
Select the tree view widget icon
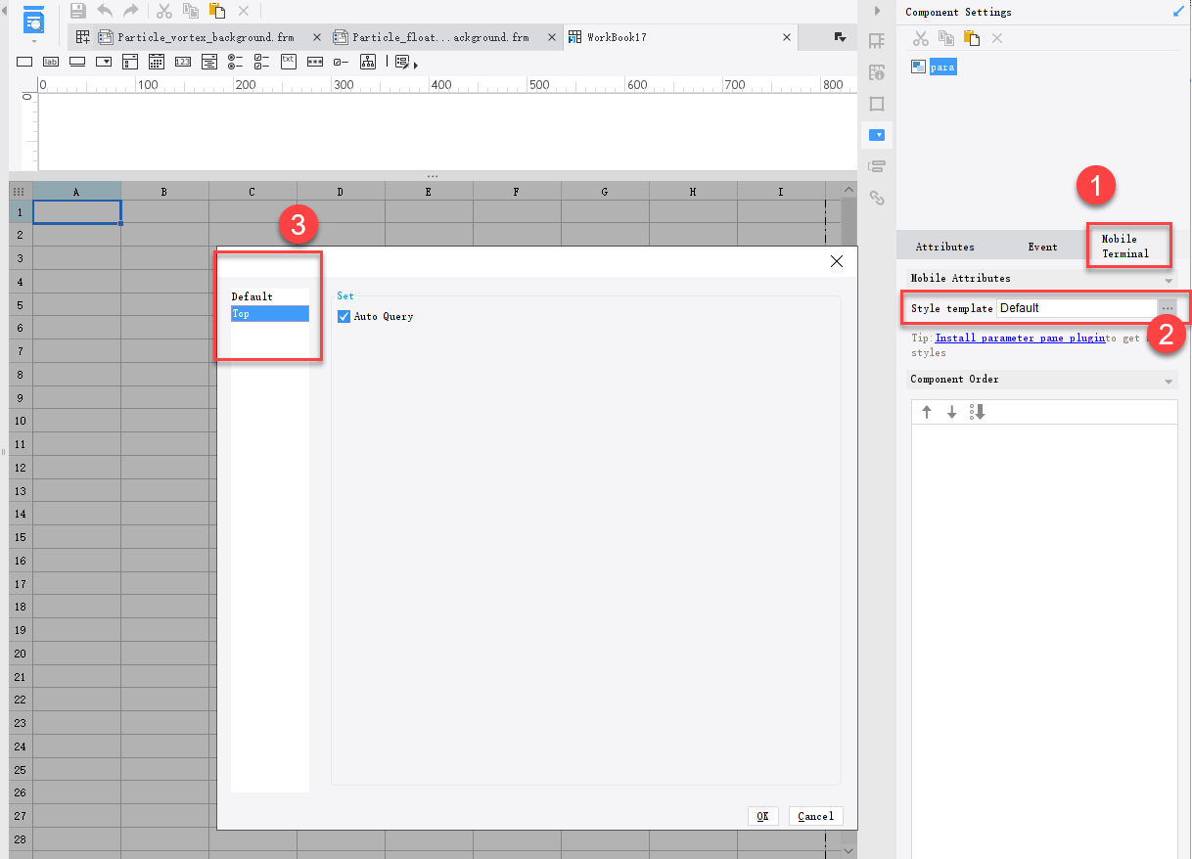point(368,62)
